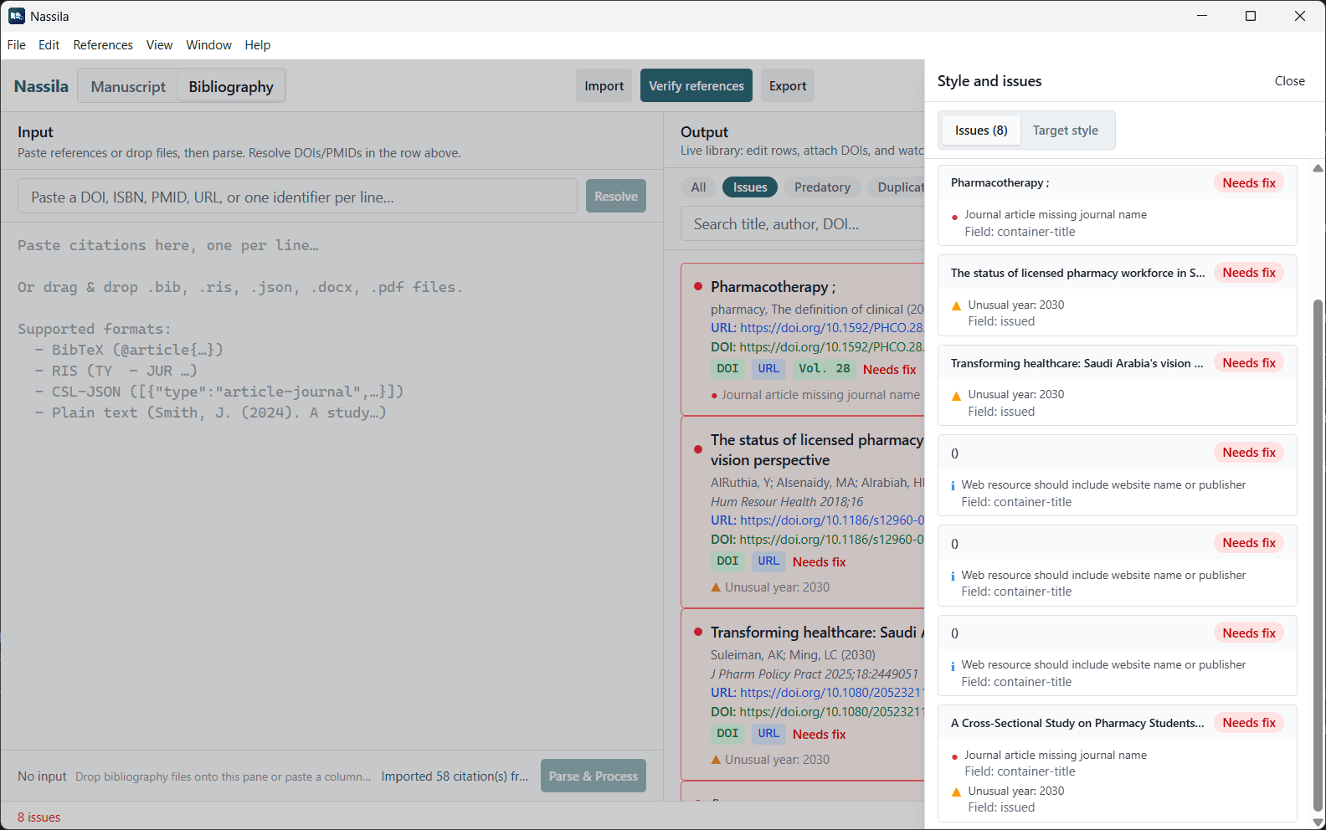Select 'A Cross-Sectional Study on Pharmacy Students' issue

1077,723
